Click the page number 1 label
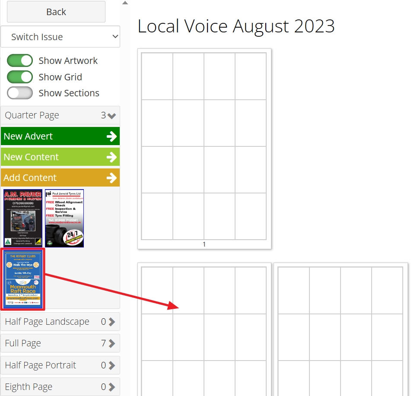The height and width of the screenshot is (396, 414). click(x=204, y=244)
